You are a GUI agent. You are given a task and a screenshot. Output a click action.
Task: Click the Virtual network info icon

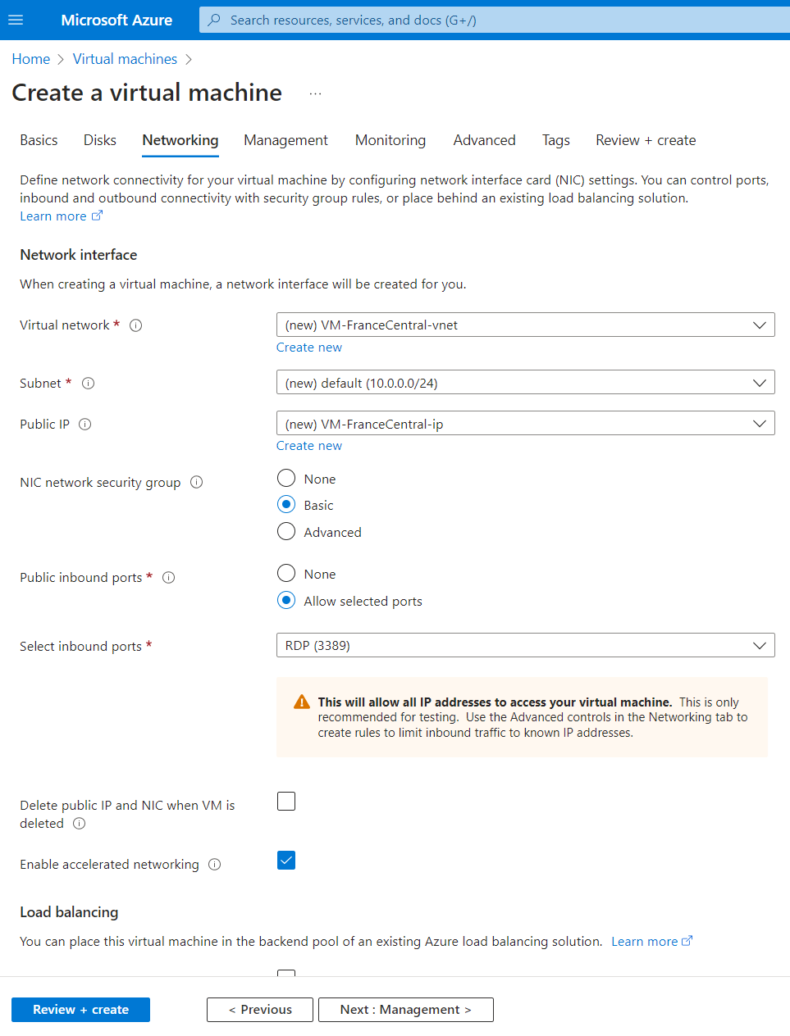pyautogui.click(x=136, y=325)
